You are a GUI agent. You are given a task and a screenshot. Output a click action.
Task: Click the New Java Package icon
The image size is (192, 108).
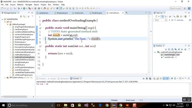(35, 8)
